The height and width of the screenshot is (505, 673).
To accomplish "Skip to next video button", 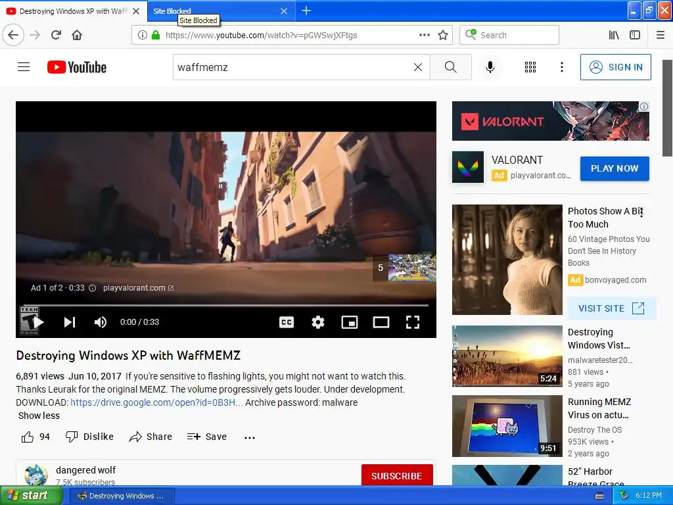I will (x=70, y=322).
